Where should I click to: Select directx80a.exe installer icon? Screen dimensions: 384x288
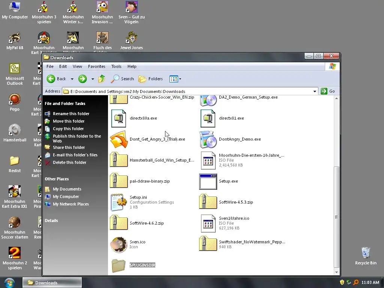tap(119, 118)
